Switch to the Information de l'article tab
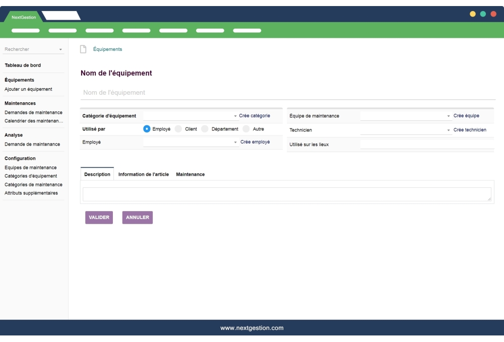The width and height of the screenshot is (504, 342). tap(143, 174)
